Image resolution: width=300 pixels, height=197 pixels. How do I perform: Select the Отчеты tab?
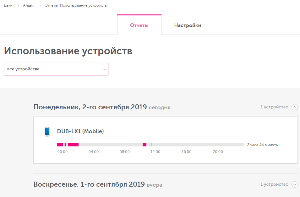point(139,25)
